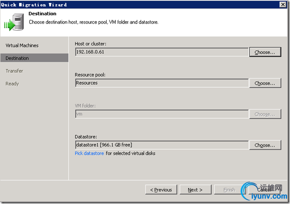Viewport: 290px width, 204px height.
Task: Go back with the Previous button
Action: pyautogui.click(x=161, y=190)
